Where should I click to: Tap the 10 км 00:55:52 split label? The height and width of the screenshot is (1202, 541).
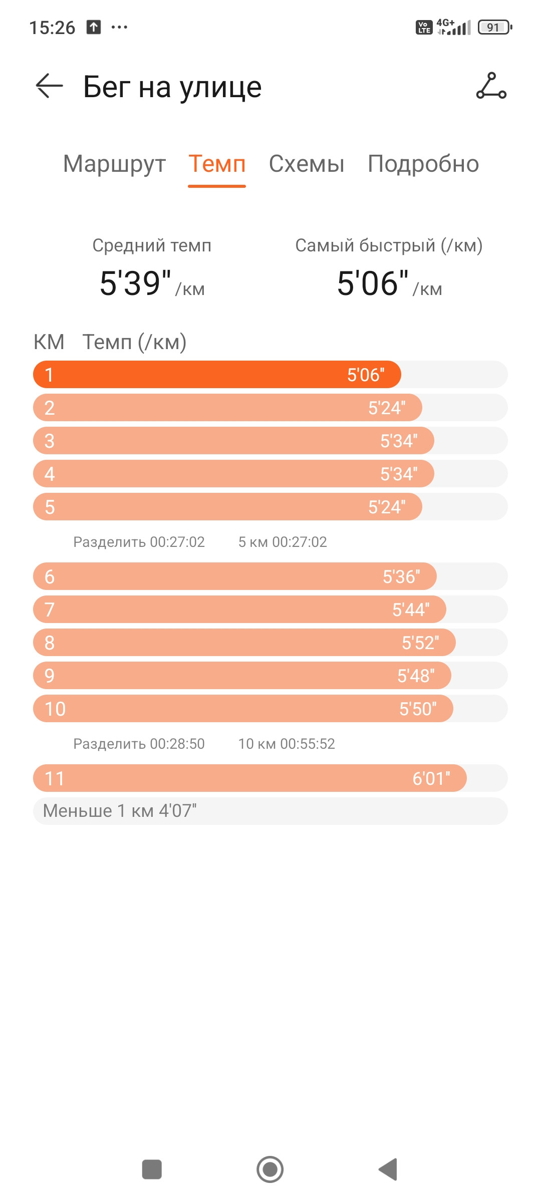[x=287, y=744]
